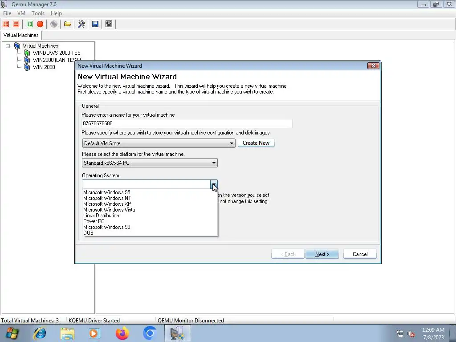Click the gray disc toolbar icon
456x342 pixels.
tap(54, 24)
